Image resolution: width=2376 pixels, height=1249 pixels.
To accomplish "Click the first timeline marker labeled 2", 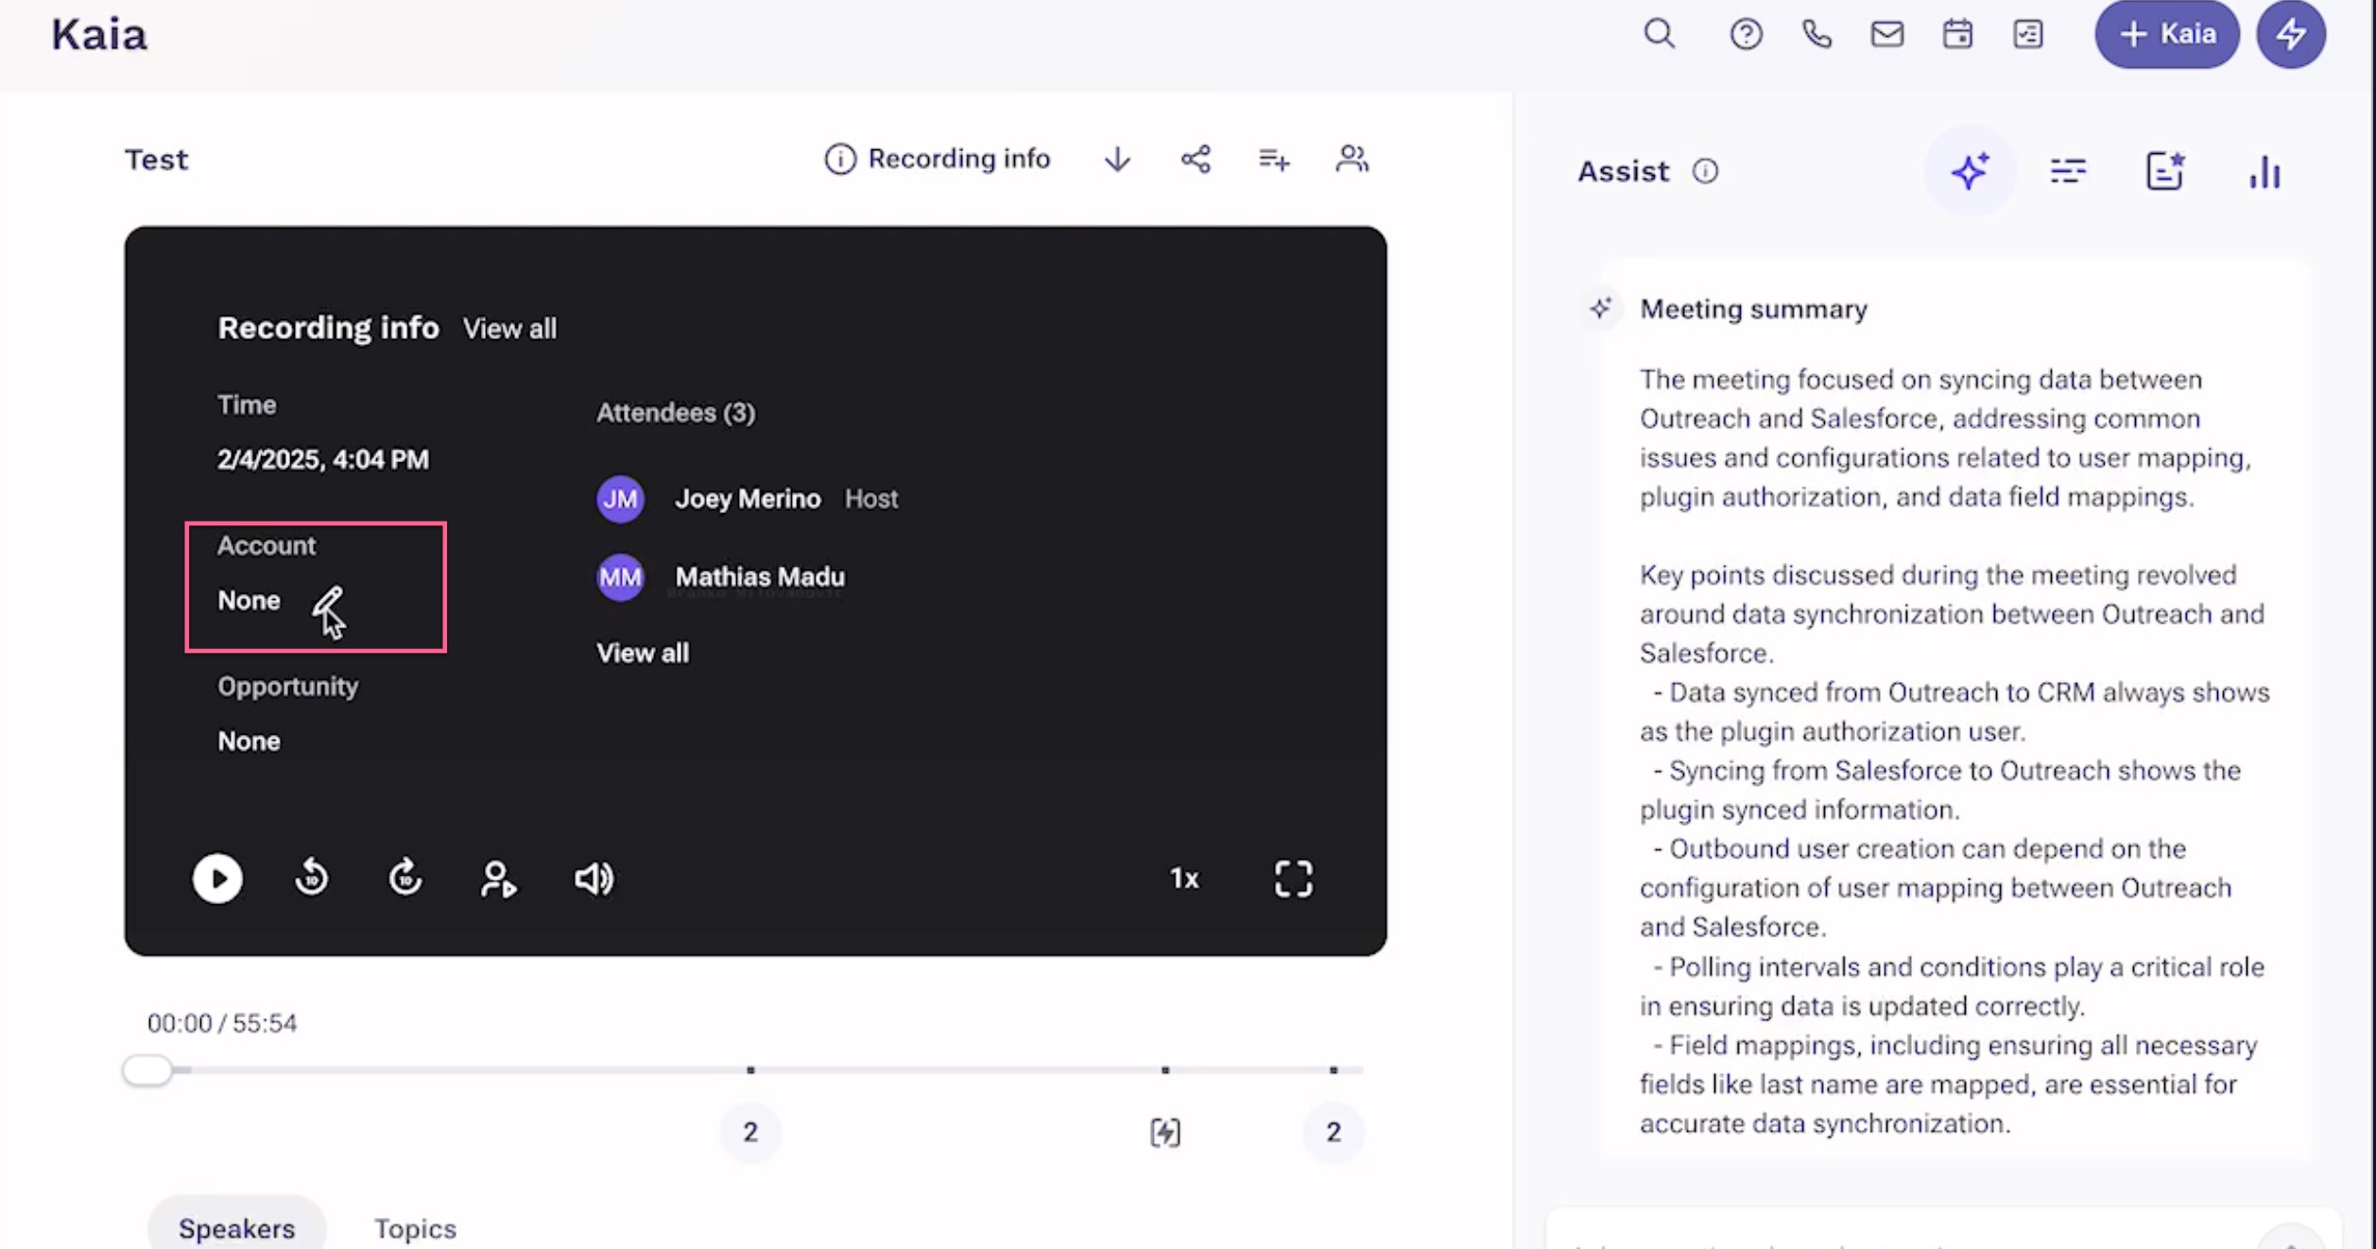I will tap(750, 1132).
